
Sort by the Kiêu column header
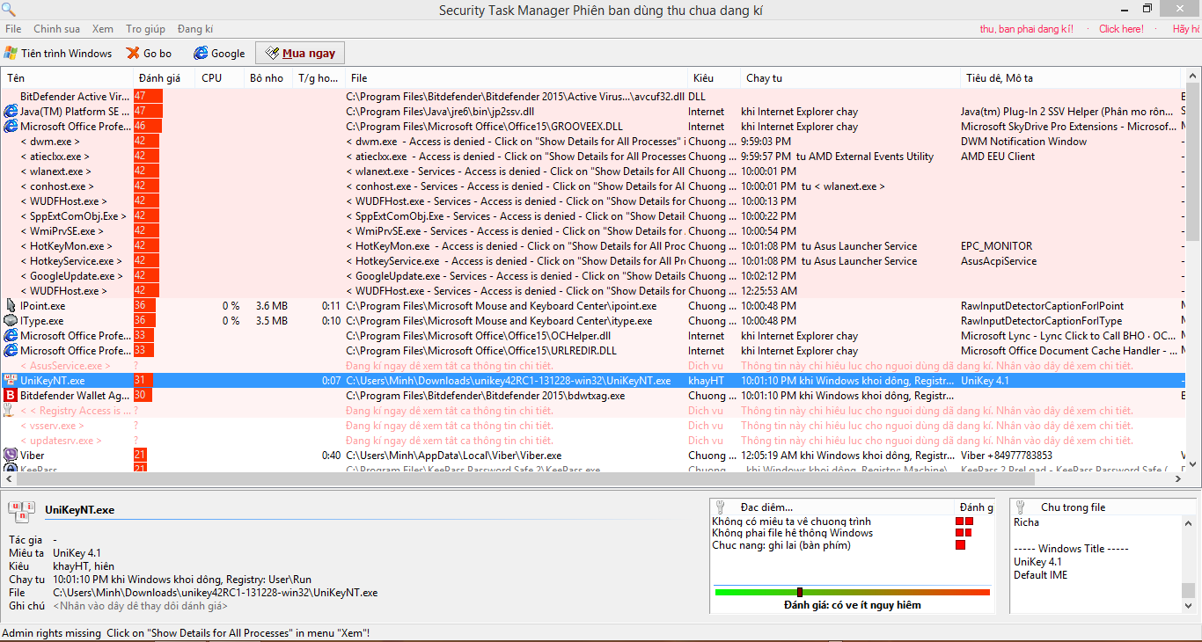[x=715, y=78]
